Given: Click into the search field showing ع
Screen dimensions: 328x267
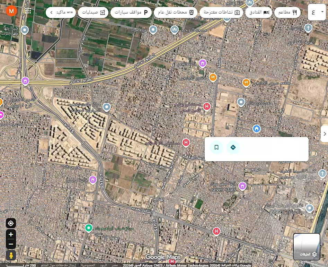Looking at the screenshot, I should 313,12.
